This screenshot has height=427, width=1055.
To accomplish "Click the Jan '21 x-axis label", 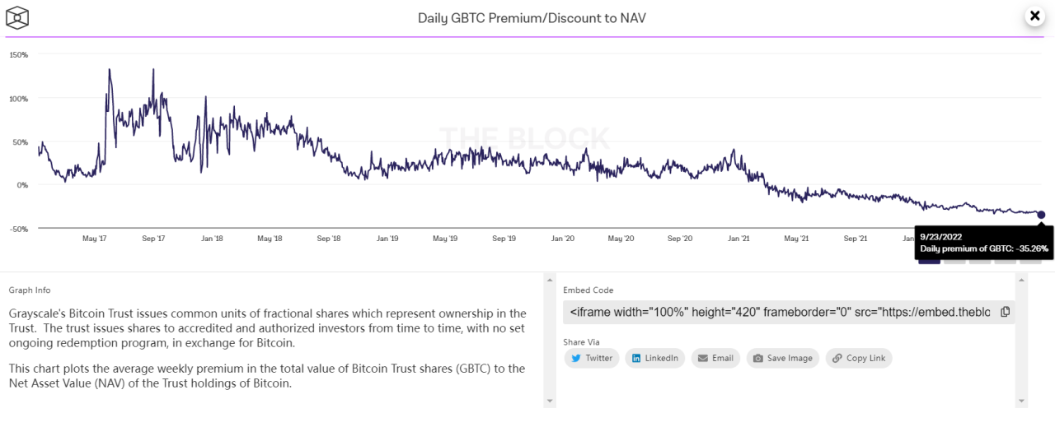I will point(738,239).
